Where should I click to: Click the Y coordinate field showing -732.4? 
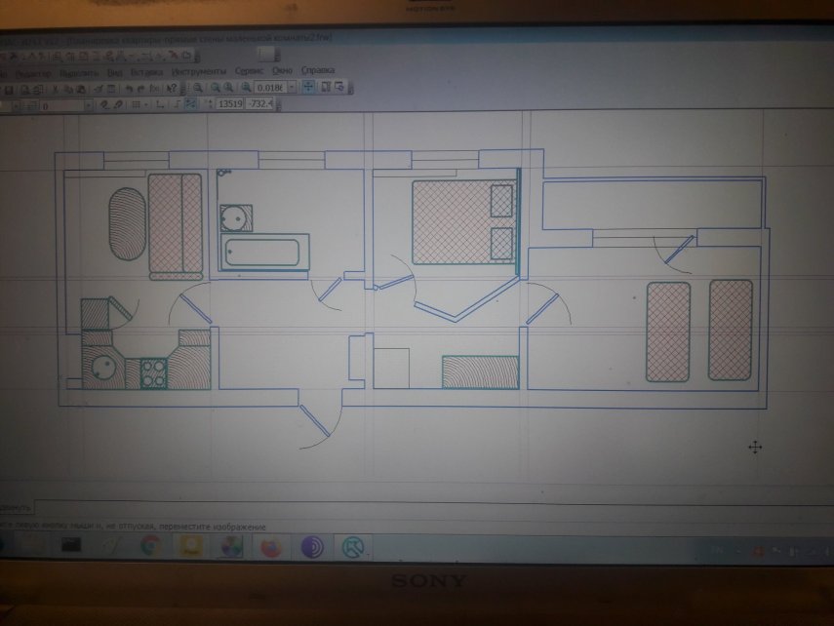pos(260,104)
